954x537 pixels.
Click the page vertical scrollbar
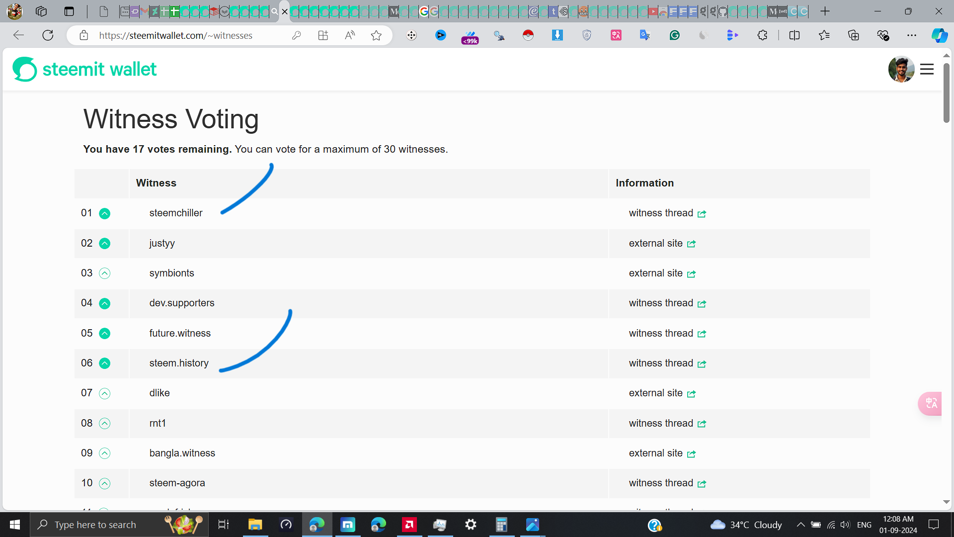[946, 92]
